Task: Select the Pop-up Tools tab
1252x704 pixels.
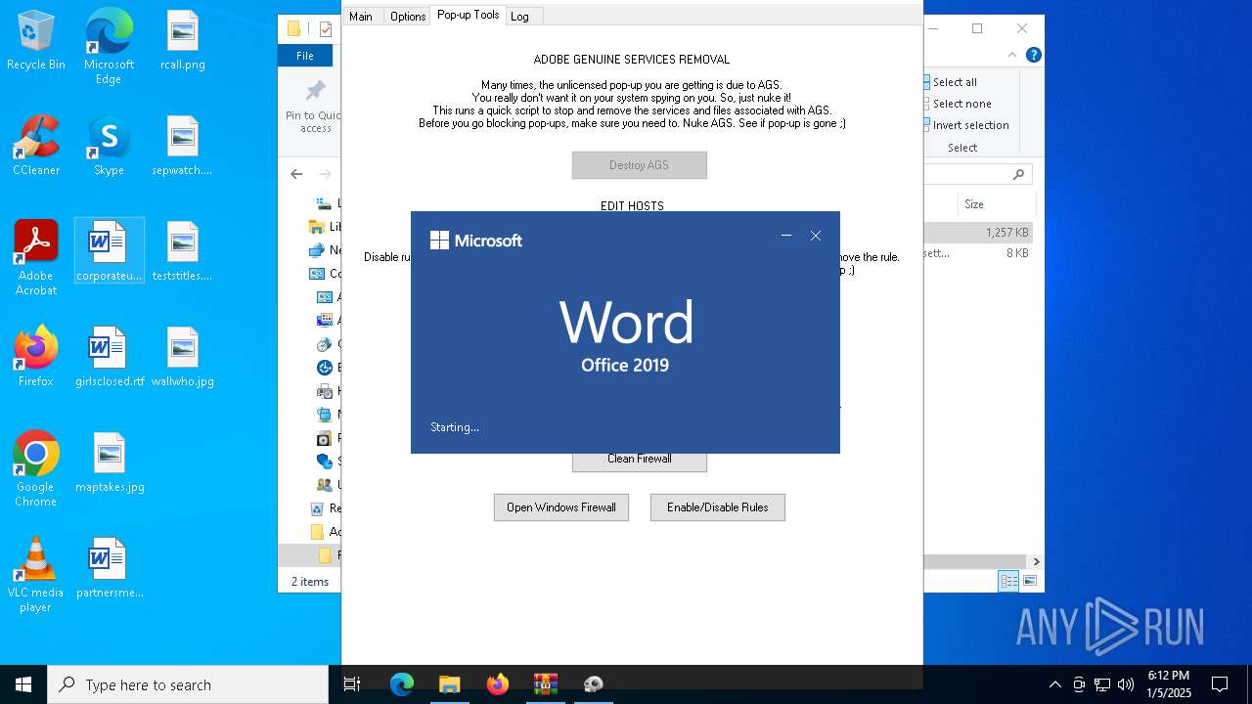Action: 469,15
